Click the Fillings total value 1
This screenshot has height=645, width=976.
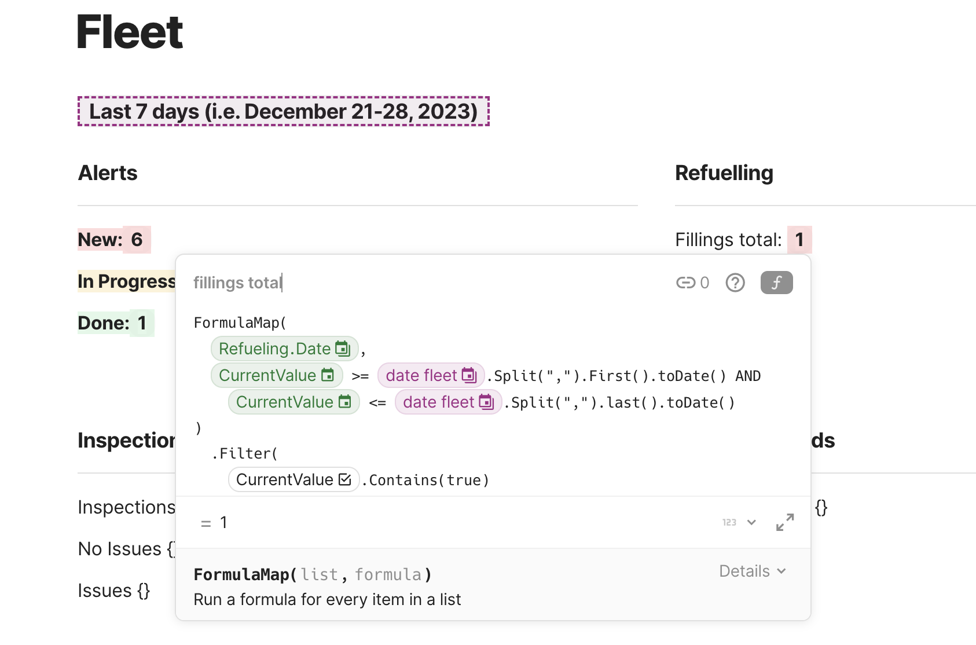pos(799,240)
